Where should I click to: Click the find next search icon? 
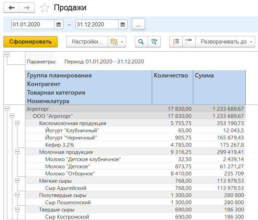(154, 42)
